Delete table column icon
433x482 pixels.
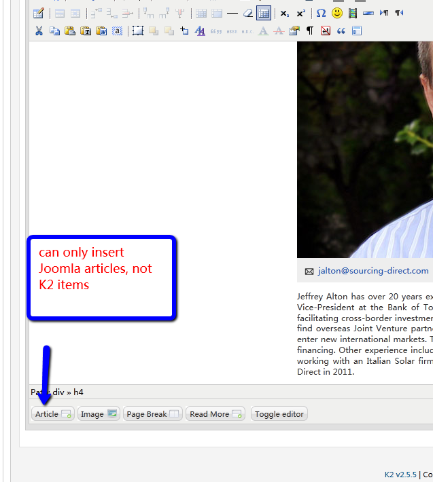click(179, 13)
